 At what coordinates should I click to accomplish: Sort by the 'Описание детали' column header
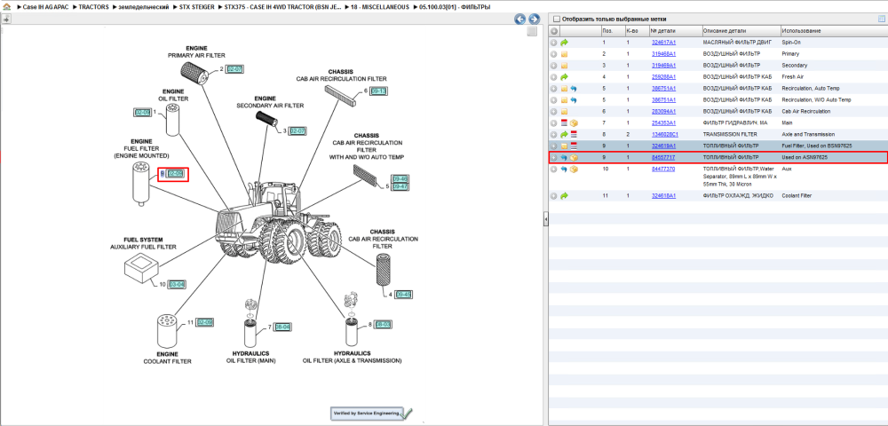740,30
